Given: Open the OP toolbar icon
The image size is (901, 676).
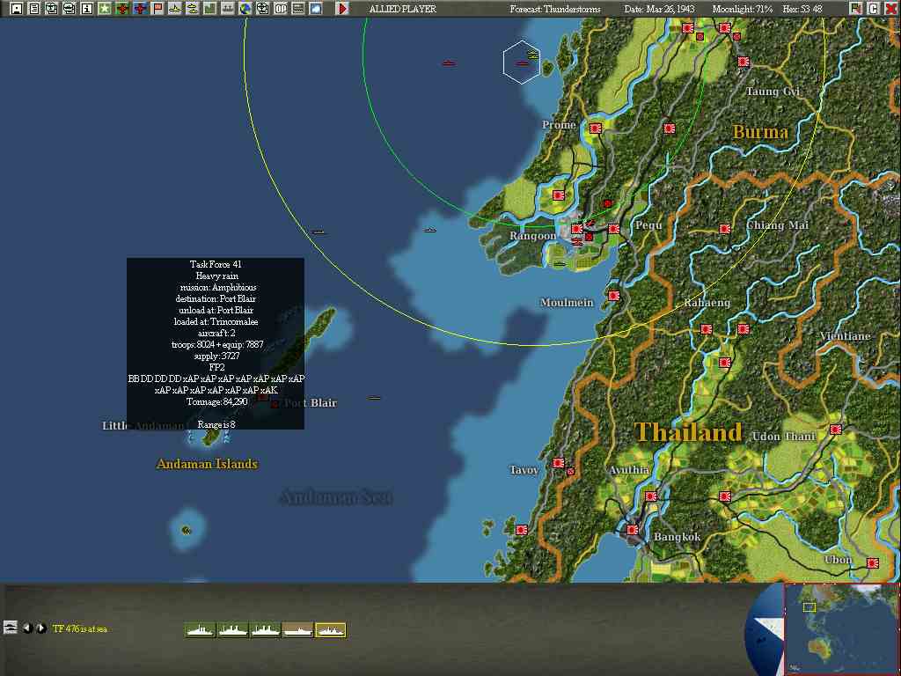Looking at the screenshot, I should 281,9.
